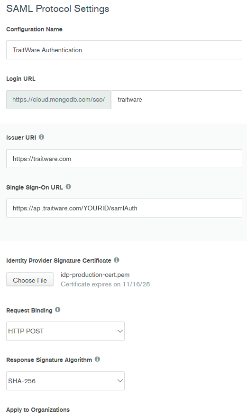Select the Issuer URI input field
Viewport: 247px width, 417px height.
point(124,159)
